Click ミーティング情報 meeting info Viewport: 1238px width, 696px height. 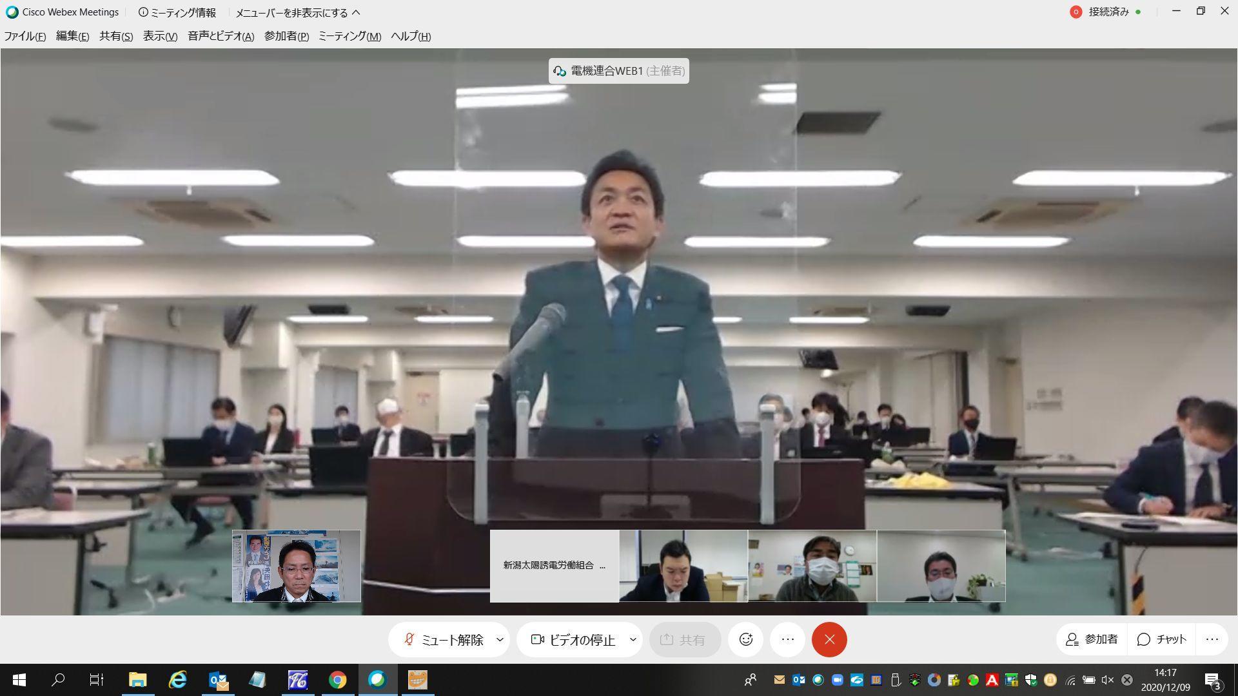point(177,13)
